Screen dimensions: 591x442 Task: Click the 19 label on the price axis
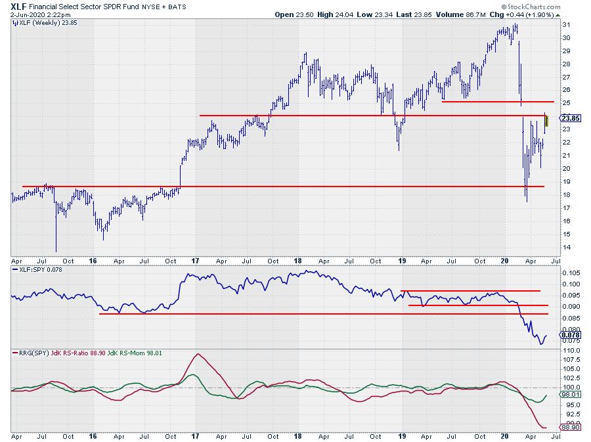[x=566, y=182]
